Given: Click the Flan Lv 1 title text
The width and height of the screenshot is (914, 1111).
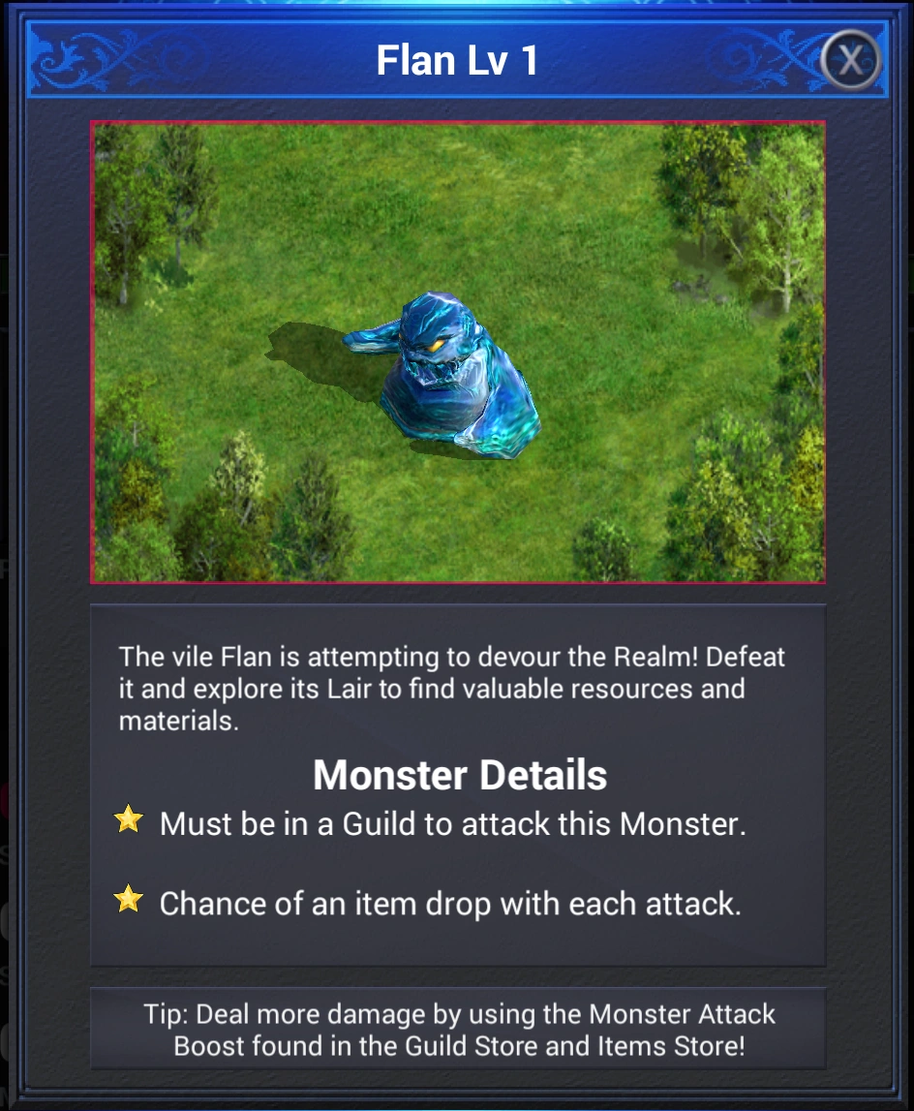Looking at the screenshot, I should click(457, 60).
